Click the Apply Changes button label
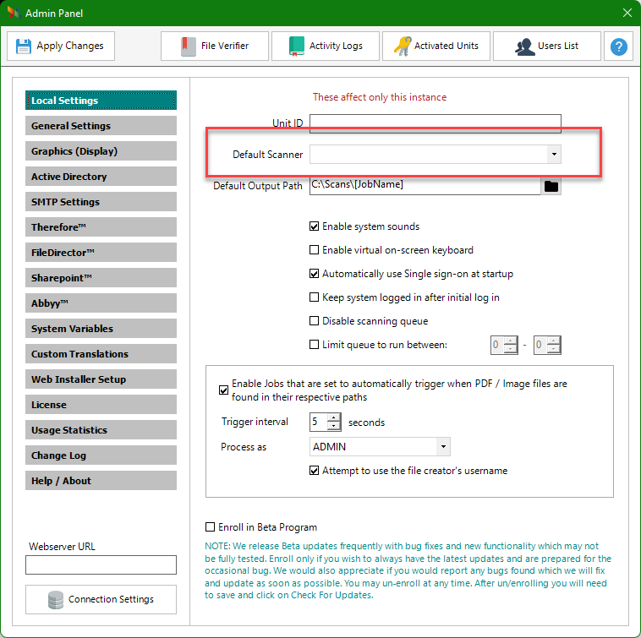Image resolution: width=641 pixels, height=638 pixels. click(x=70, y=46)
